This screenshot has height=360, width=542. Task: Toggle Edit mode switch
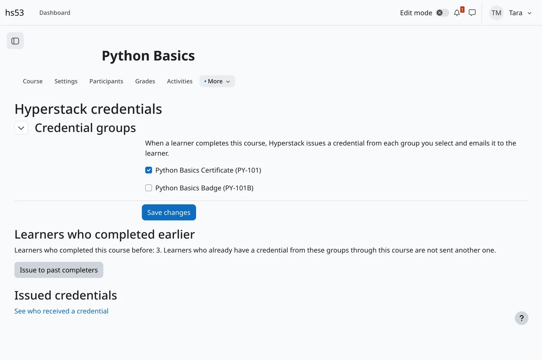tap(442, 13)
